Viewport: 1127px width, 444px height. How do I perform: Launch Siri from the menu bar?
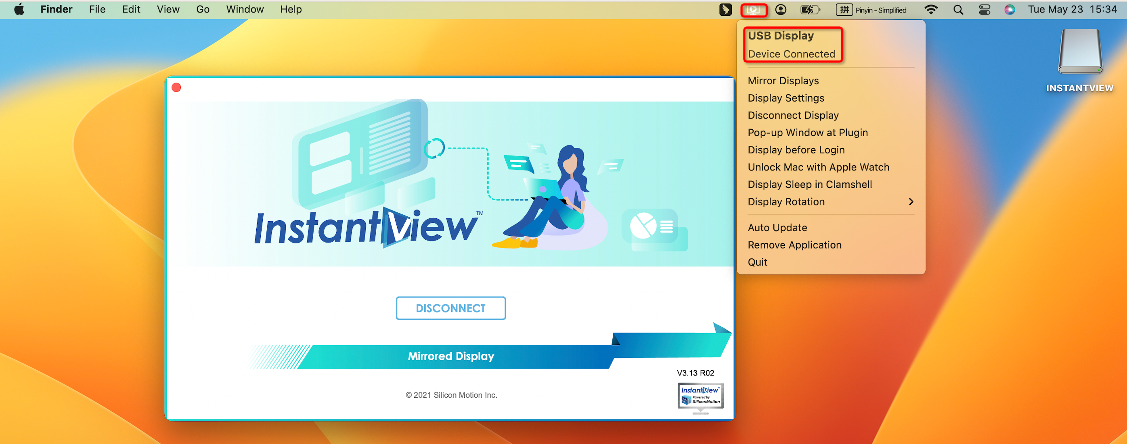[x=1009, y=10]
